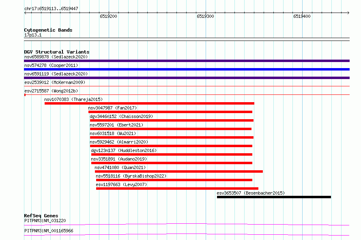
Task: Click the dgv3446n152 (Chaisson2019) label
Action: (x=121, y=116)
